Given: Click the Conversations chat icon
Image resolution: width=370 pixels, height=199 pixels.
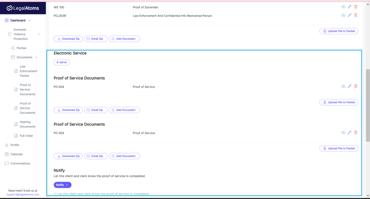Looking at the screenshot, I should click(7, 163).
